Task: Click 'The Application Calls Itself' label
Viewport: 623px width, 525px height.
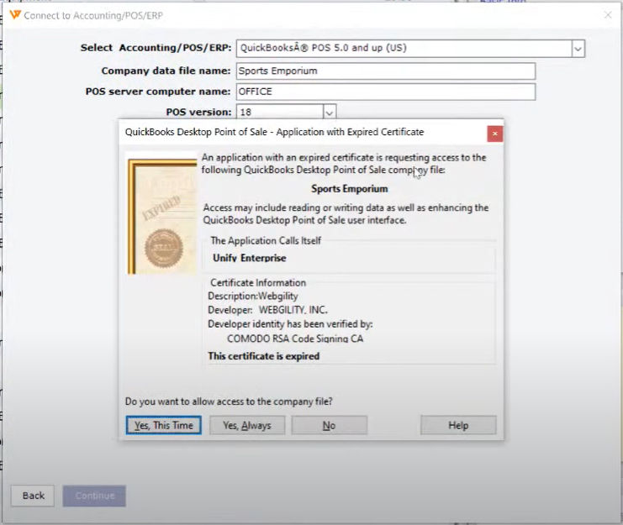Action: [x=266, y=240]
